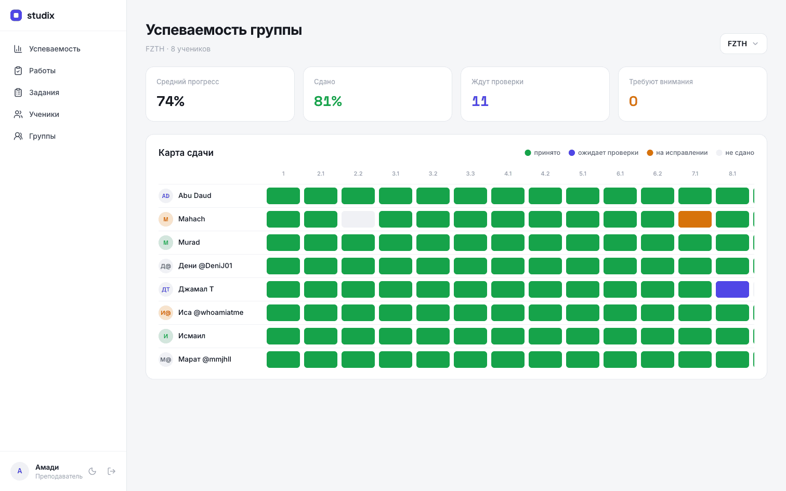Open student Иса @whoamiatme name

[211, 313]
